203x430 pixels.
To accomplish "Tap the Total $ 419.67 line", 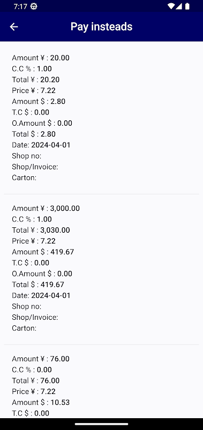I will pyautogui.click(x=38, y=284).
